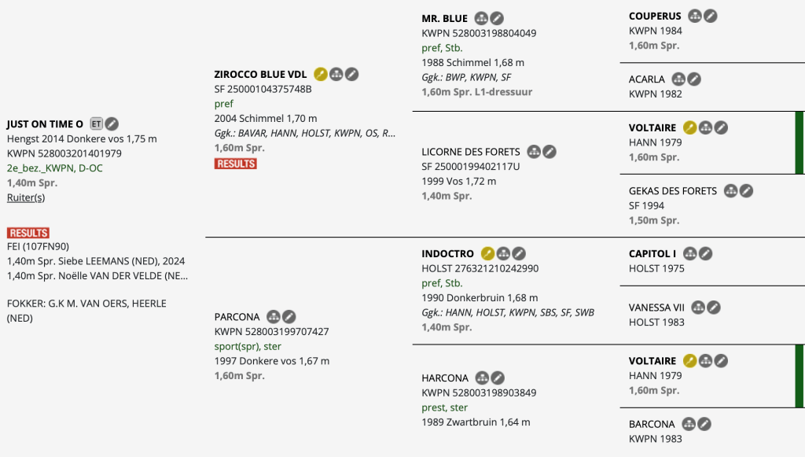Click the green bar beside Licorne's sire Voltaire
Image resolution: width=805 pixels, height=457 pixels.
click(799, 142)
